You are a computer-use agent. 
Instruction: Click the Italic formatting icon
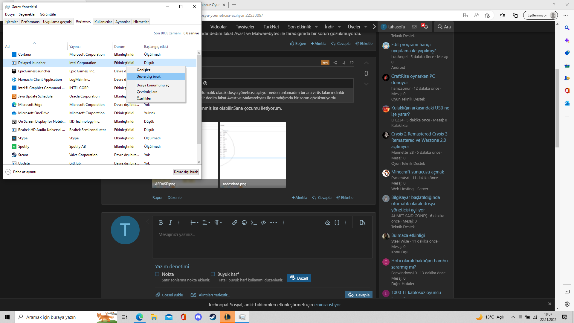point(170,223)
